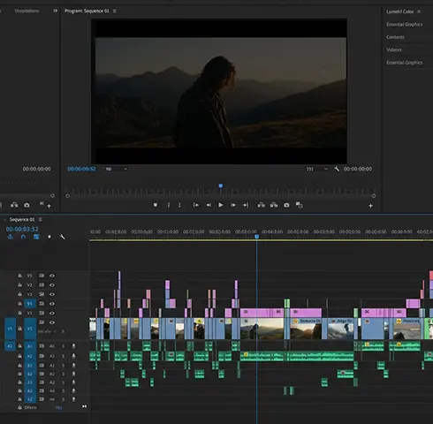The image size is (433, 424).
Task: Open Program monitor button editor plus
Action: (370, 206)
